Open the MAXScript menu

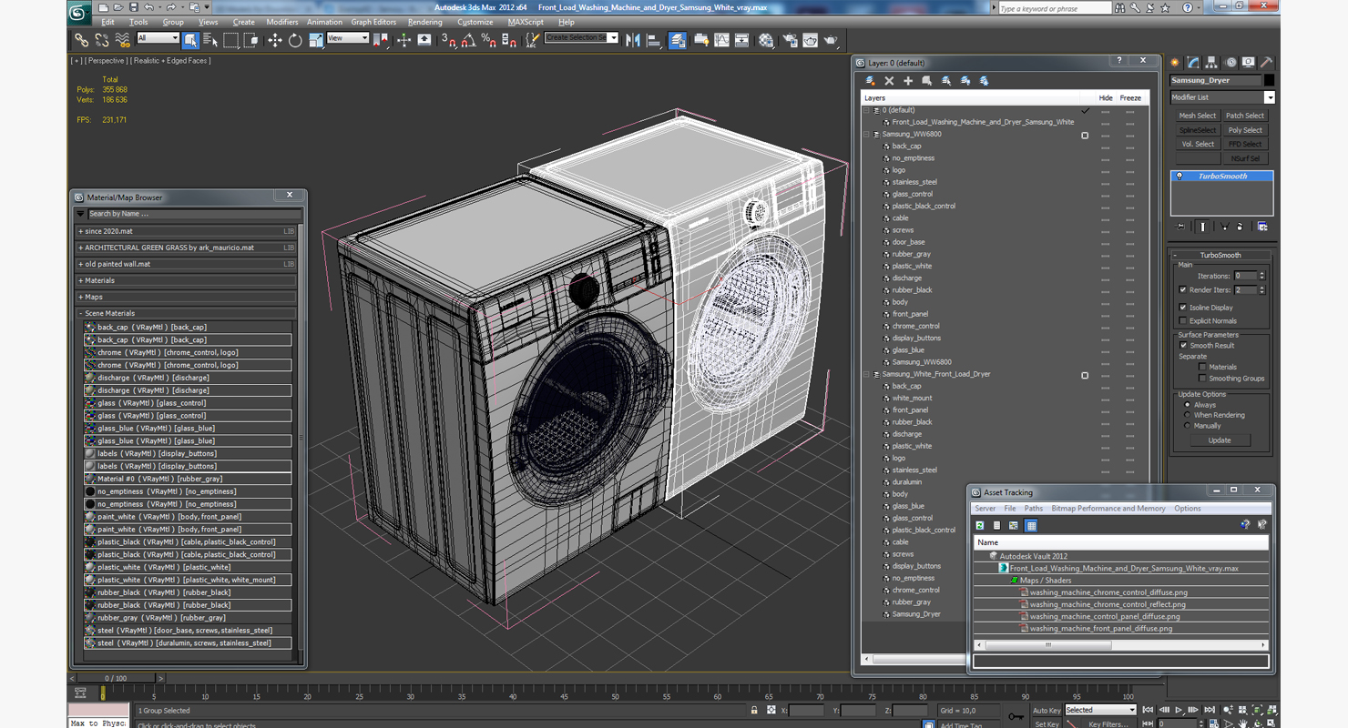coord(526,22)
